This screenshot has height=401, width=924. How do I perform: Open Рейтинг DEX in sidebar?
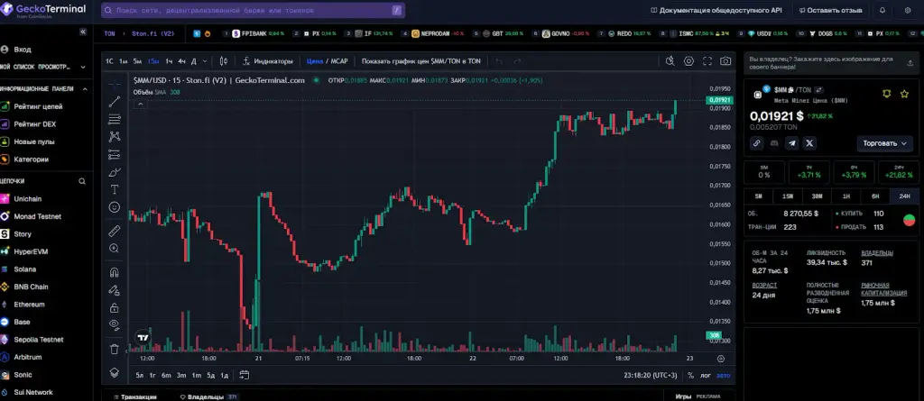pos(35,124)
